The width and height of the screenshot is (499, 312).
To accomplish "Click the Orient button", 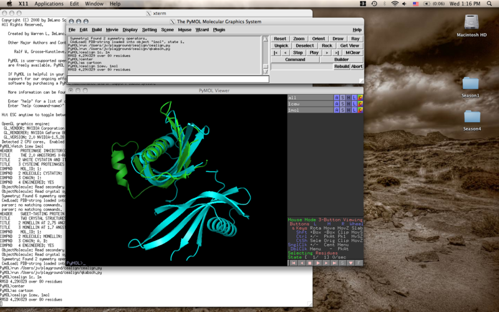I will click(x=318, y=39).
